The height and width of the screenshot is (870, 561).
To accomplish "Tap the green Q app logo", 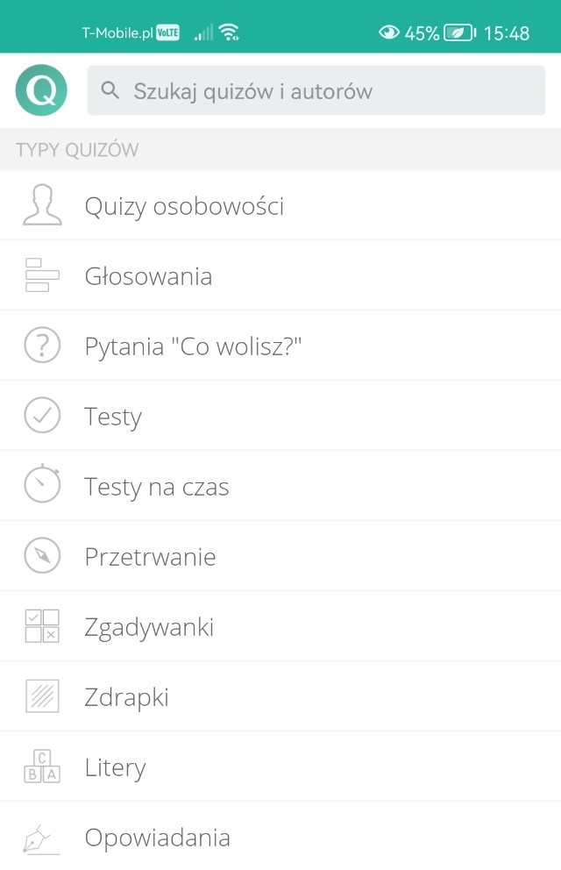I will point(41,90).
